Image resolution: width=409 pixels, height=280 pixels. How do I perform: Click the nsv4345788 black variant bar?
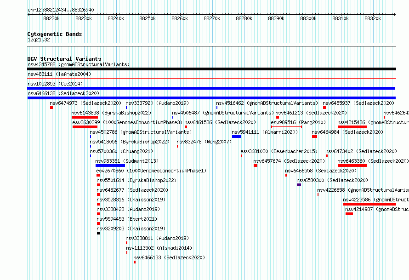pyautogui.click(x=211, y=69)
